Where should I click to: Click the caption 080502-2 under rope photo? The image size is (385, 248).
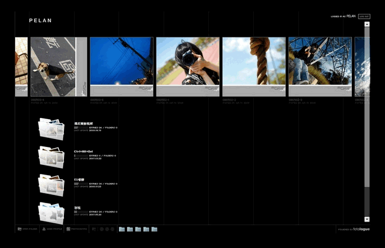coord(229,100)
